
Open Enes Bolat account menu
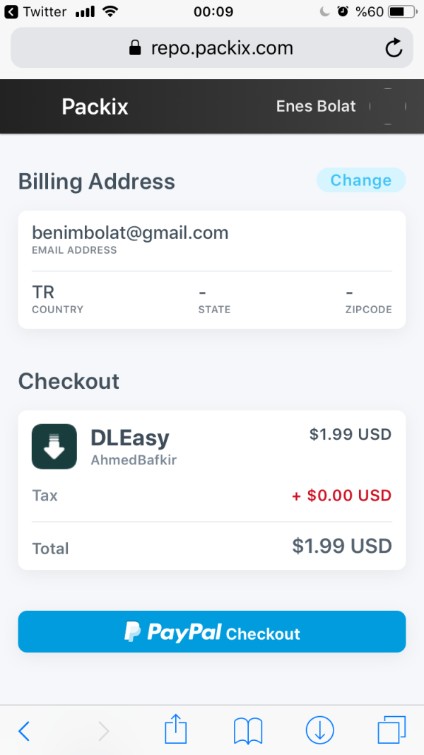316,107
